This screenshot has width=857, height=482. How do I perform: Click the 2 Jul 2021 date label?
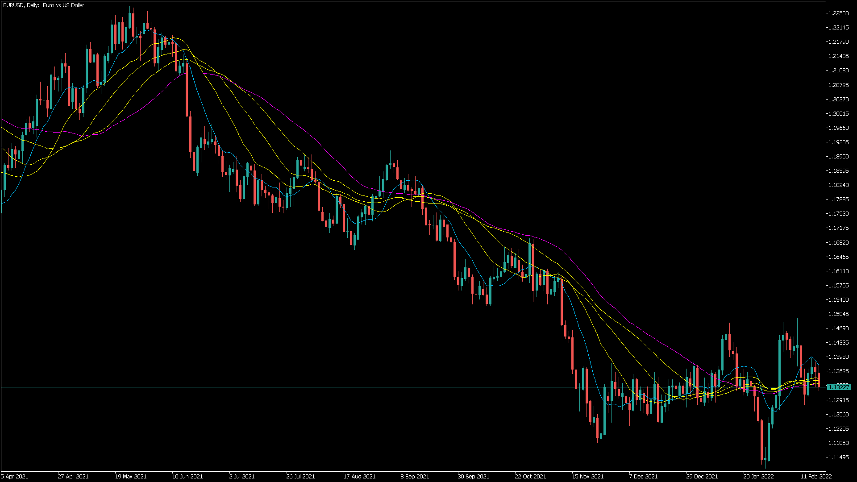click(x=242, y=477)
